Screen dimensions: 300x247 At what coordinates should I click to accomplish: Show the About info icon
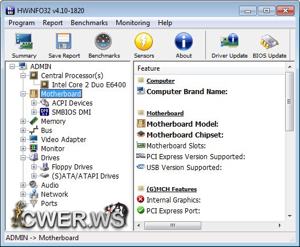(x=184, y=41)
